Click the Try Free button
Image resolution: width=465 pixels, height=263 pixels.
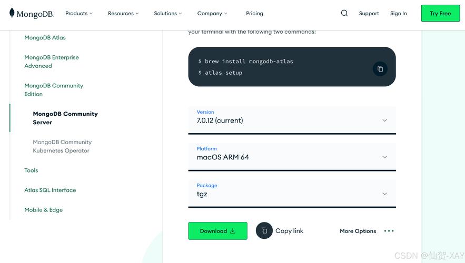click(x=440, y=13)
